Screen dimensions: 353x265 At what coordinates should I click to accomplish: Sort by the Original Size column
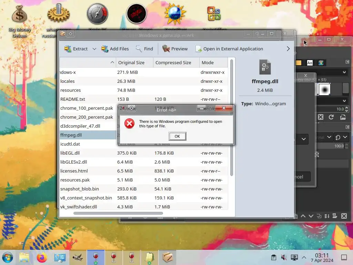134,62
